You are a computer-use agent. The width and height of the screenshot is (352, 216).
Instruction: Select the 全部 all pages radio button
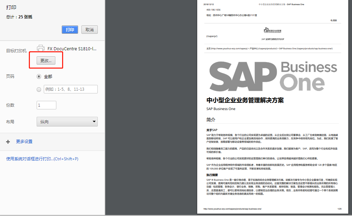(39, 76)
